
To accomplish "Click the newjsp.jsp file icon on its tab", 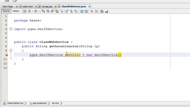I will point(39,7).
